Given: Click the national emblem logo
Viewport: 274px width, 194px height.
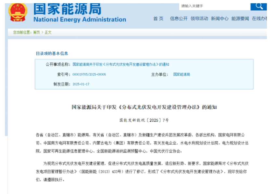Looking at the screenshot, I should click(x=18, y=12).
